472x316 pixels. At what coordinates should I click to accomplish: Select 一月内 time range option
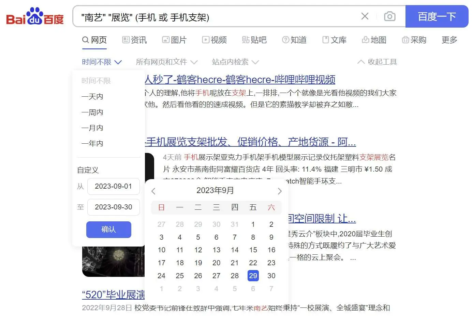tap(92, 128)
